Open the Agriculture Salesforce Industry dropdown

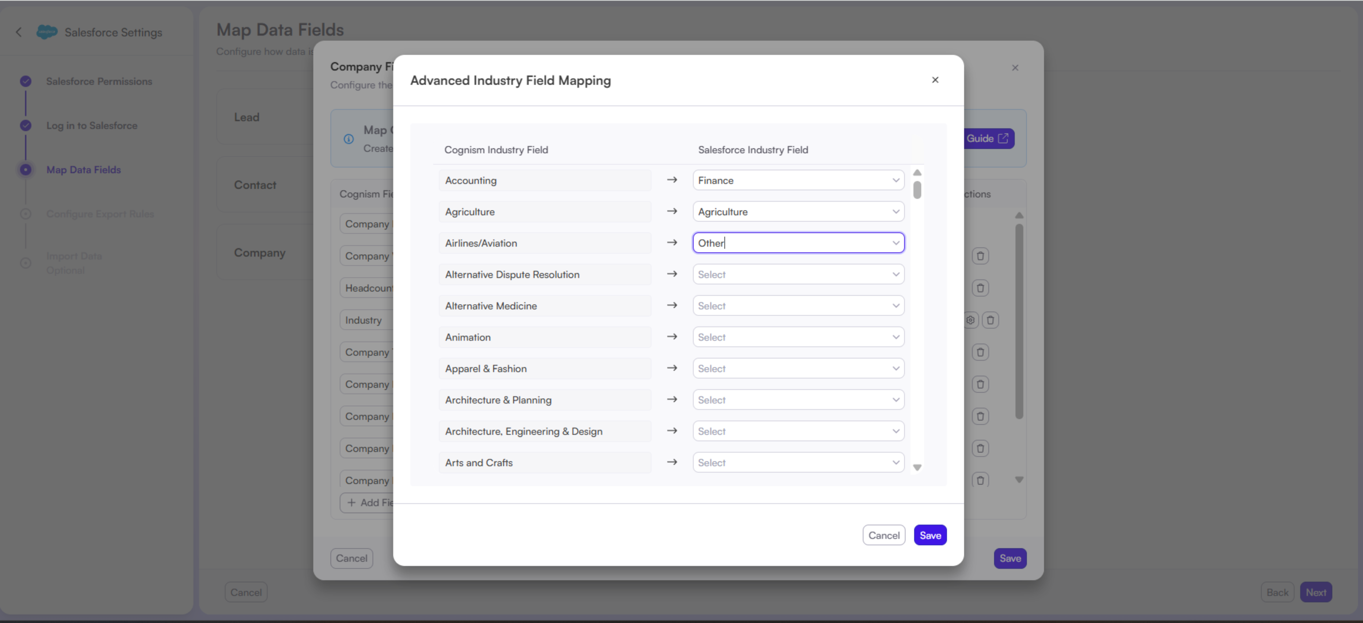[x=798, y=211]
